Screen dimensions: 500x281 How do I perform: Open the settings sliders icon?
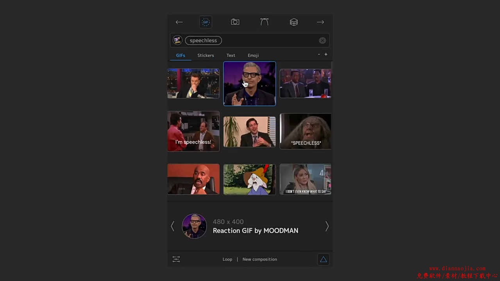(x=176, y=259)
